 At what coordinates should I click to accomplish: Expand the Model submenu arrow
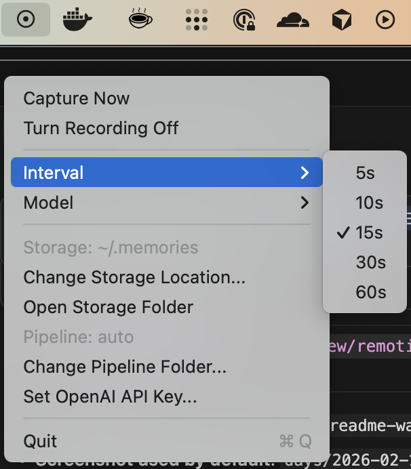point(305,203)
